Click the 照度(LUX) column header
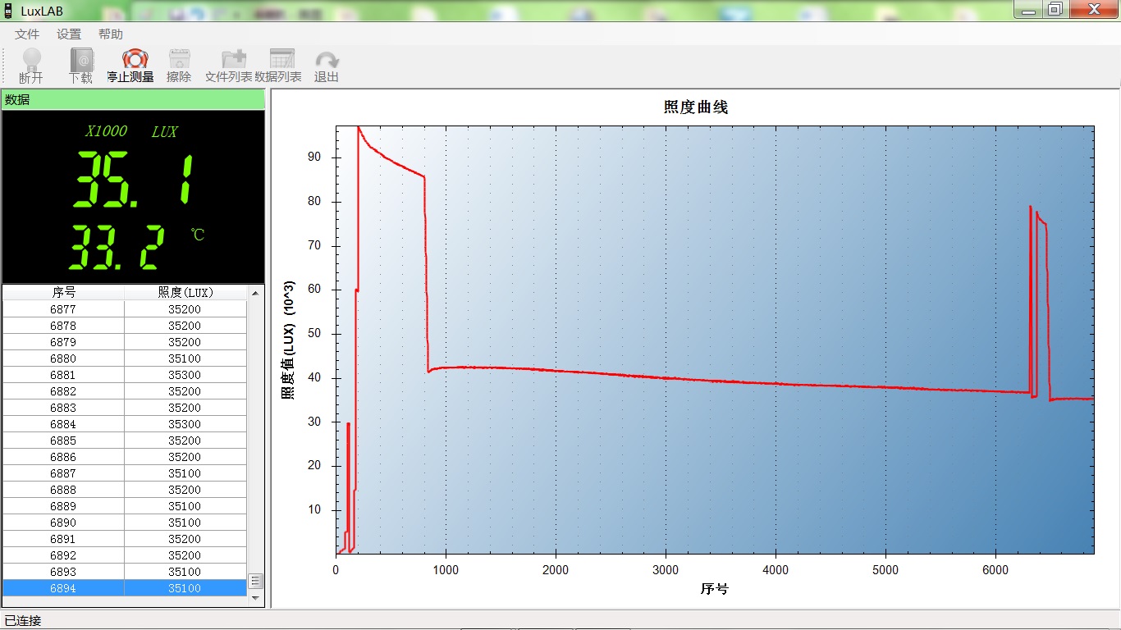Viewport: 1121px width, 630px height. coord(185,293)
